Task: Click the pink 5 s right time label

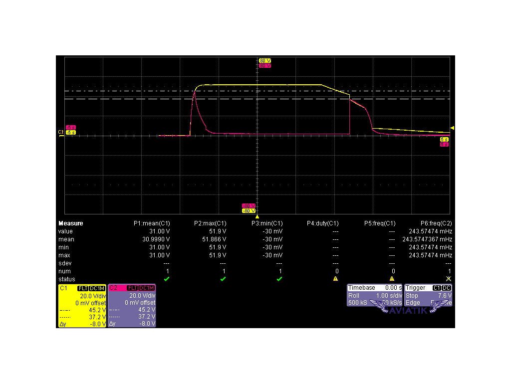Action: pyautogui.click(x=444, y=144)
